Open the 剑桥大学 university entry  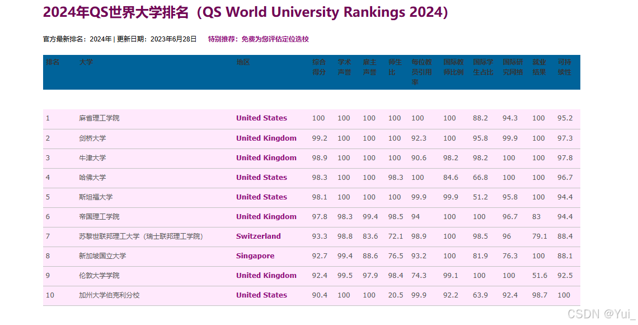click(92, 138)
